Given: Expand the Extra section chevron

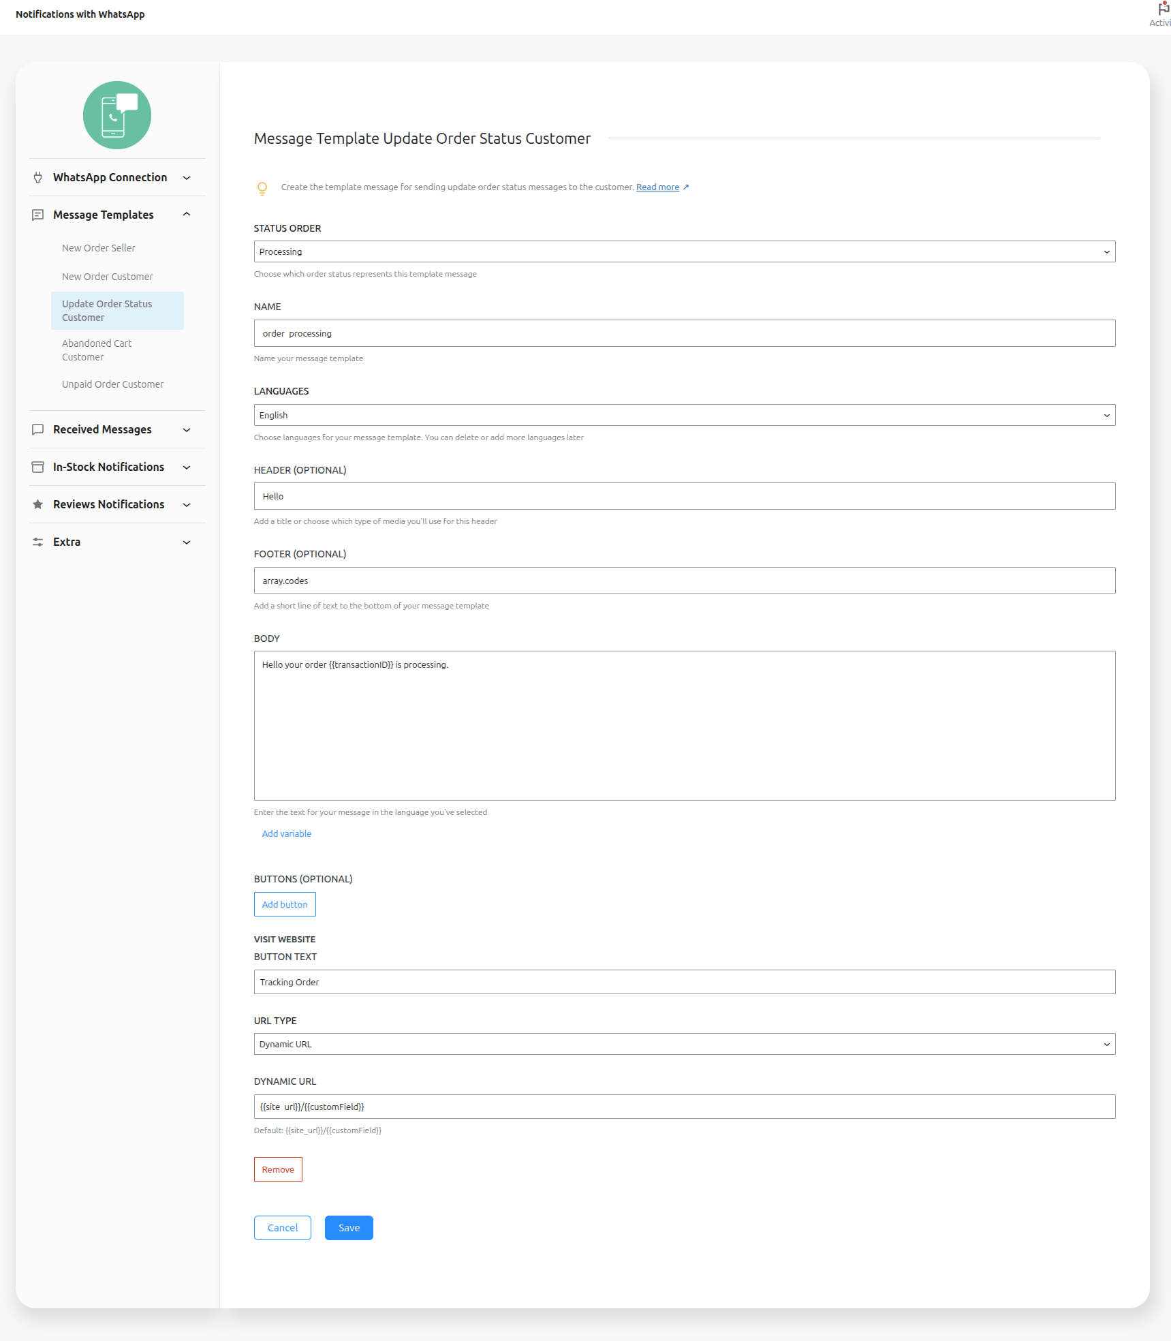Looking at the screenshot, I should click(187, 542).
